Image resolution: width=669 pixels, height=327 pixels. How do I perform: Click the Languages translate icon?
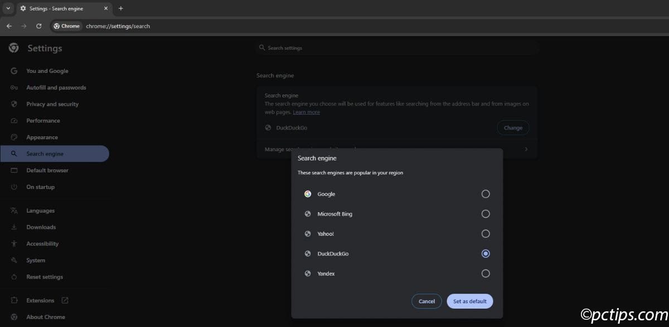coord(14,210)
